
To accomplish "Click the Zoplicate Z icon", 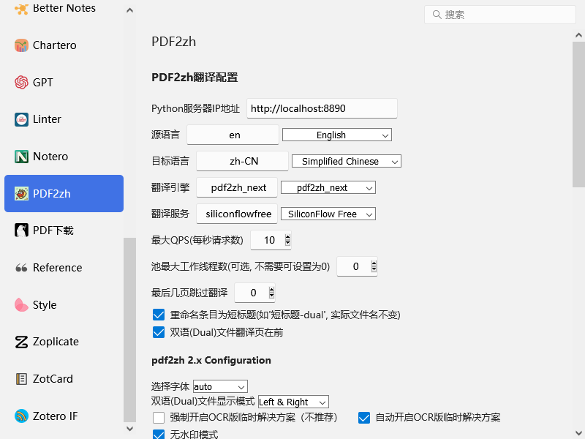I will pyautogui.click(x=21, y=342).
